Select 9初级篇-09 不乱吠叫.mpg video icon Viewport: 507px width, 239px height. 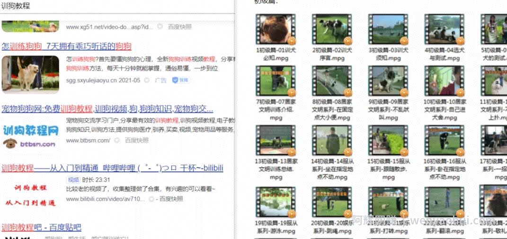point(388,81)
